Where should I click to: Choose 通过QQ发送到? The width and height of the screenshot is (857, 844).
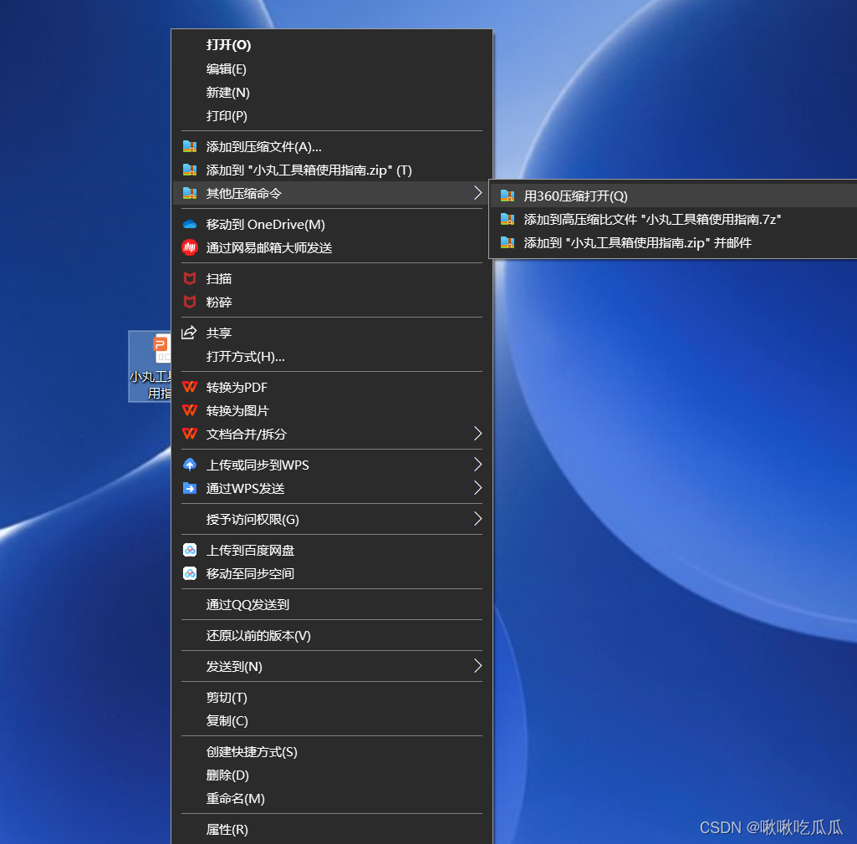[332, 605]
